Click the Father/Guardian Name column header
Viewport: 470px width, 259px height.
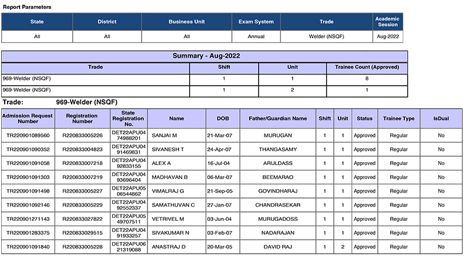pos(278,119)
